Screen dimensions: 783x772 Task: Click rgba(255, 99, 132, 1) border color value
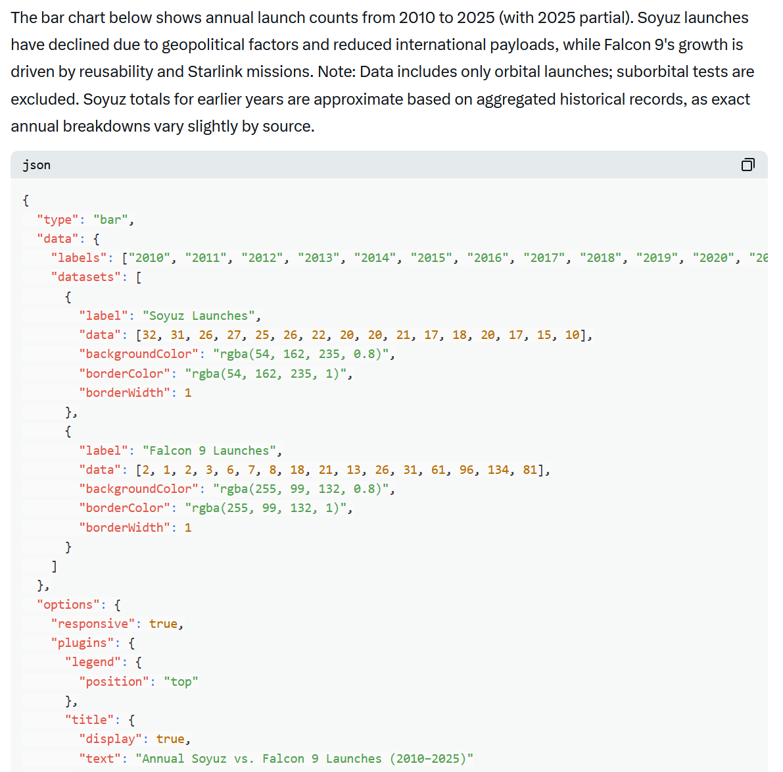pos(266,508)
